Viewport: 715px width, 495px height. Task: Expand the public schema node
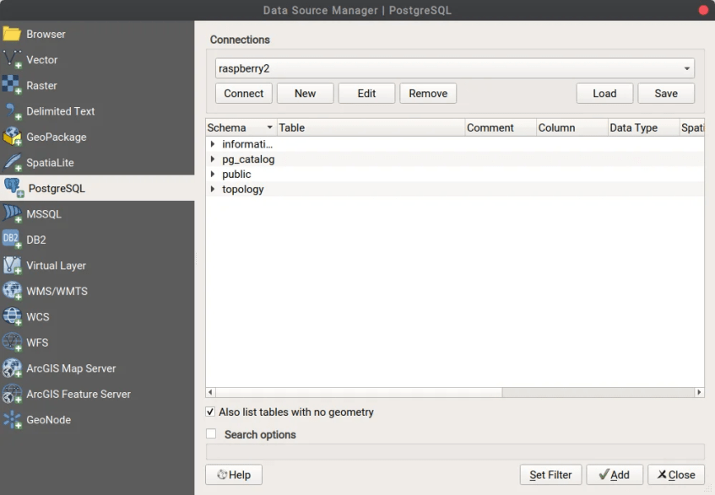[213, 174]
